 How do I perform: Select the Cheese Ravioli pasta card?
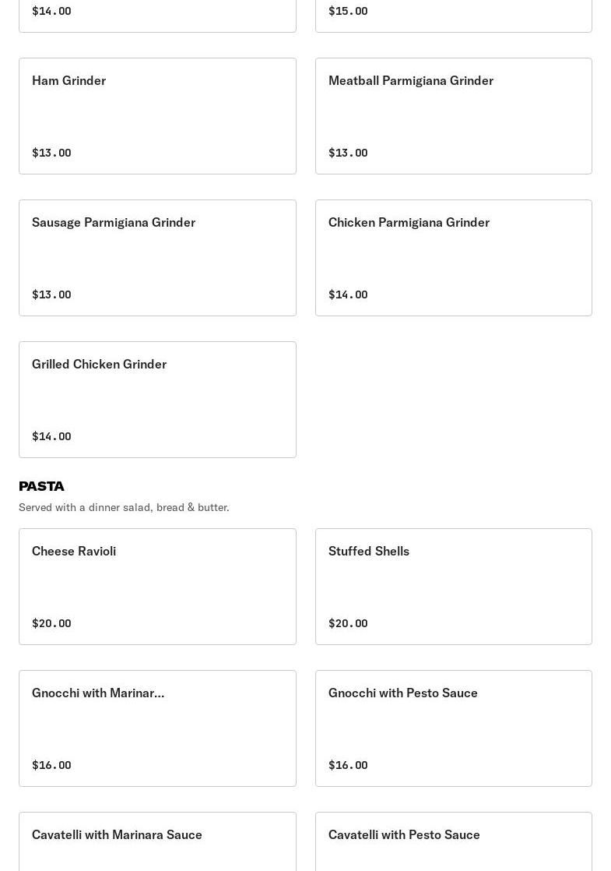pos(157,587)
